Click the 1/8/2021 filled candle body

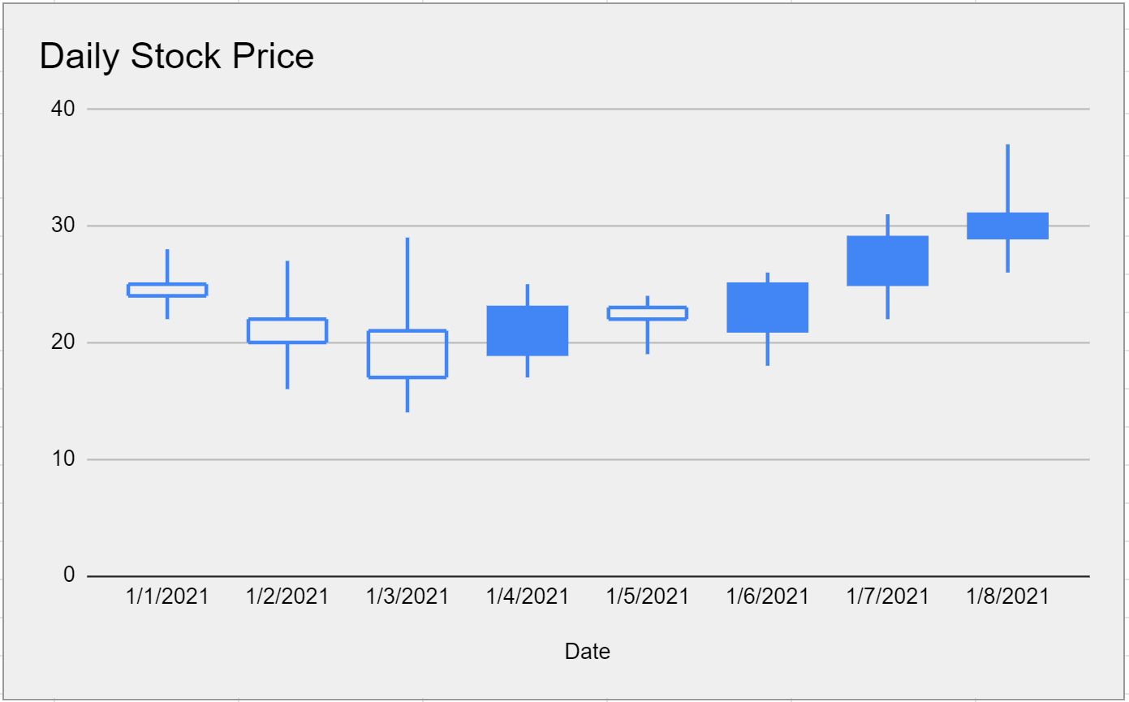pyautogui.click(x=1007, y=226)
